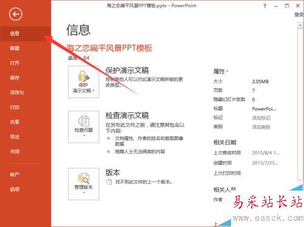Screen dimensions: 304x227
Task: Click the version document icon
Action: pyautogui.click(x=109, y=182)
